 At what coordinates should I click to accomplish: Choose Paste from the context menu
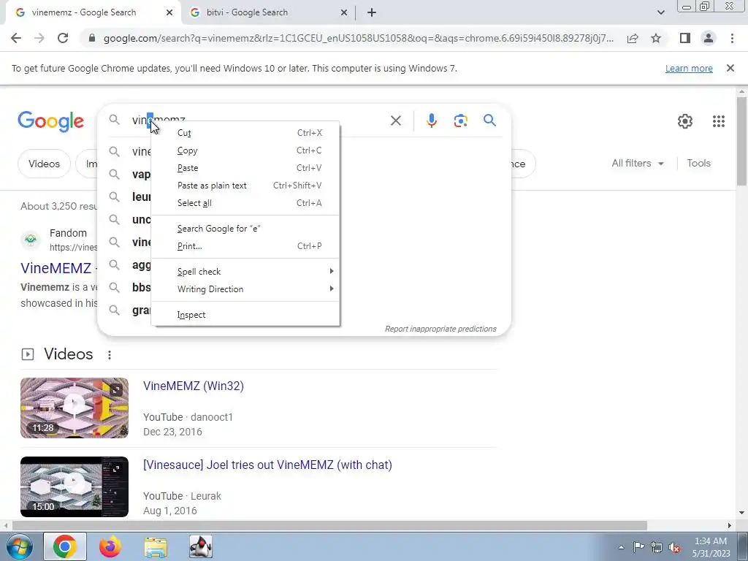point(245,168)
